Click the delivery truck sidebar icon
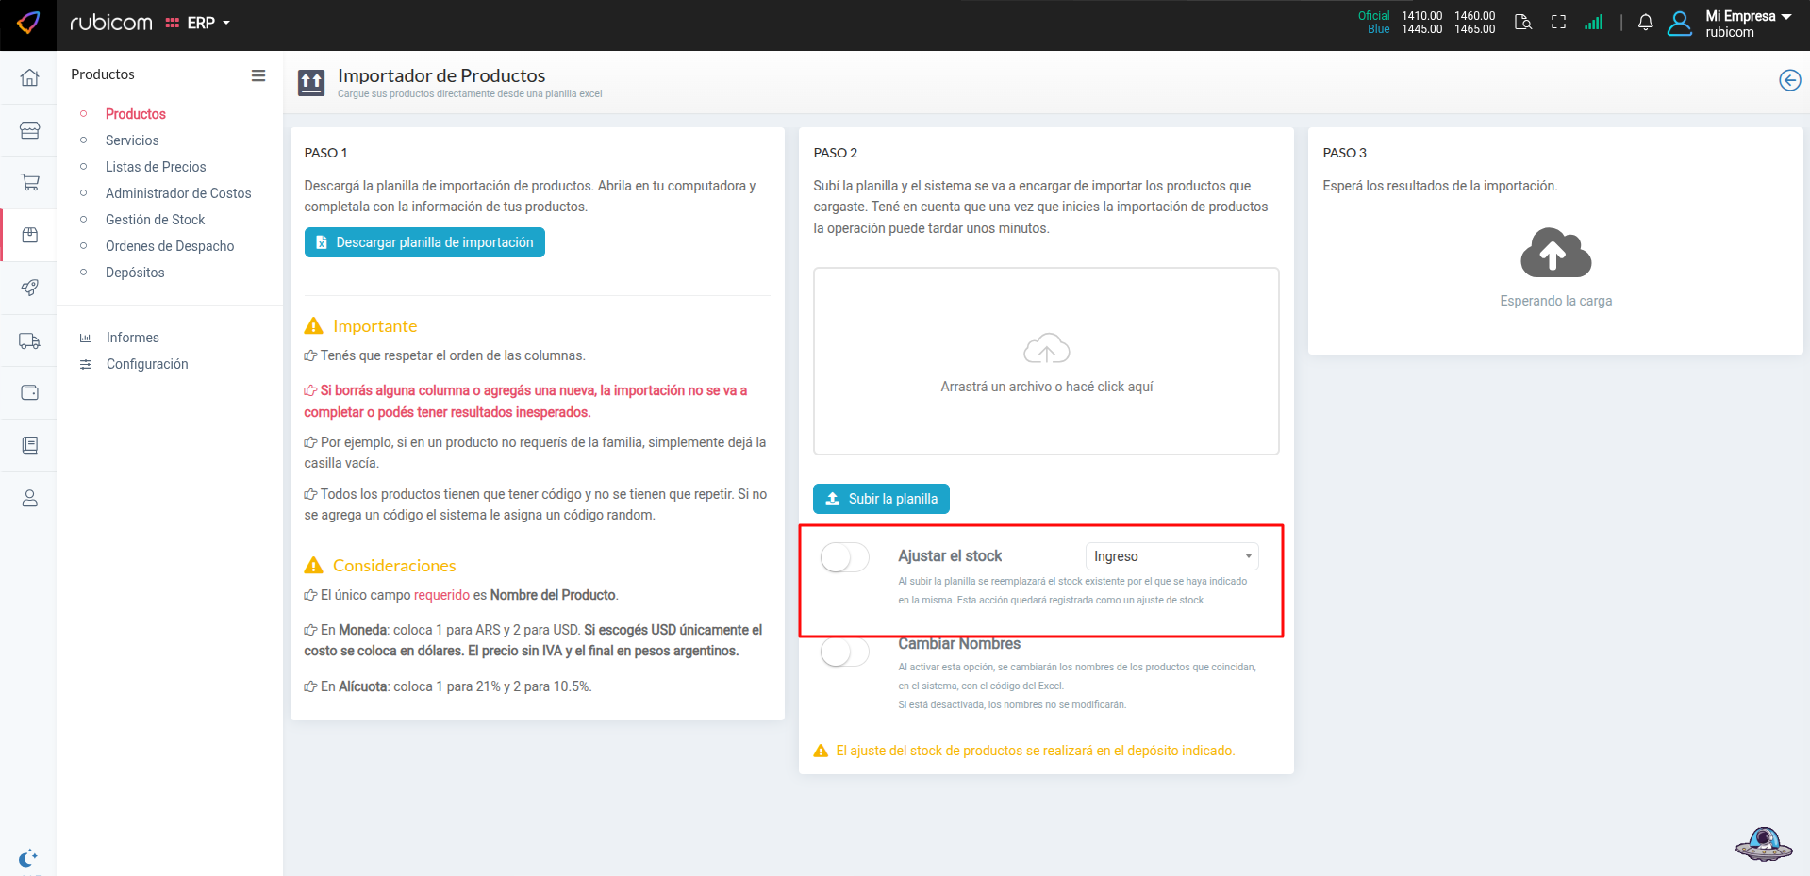 click(29, 340)
